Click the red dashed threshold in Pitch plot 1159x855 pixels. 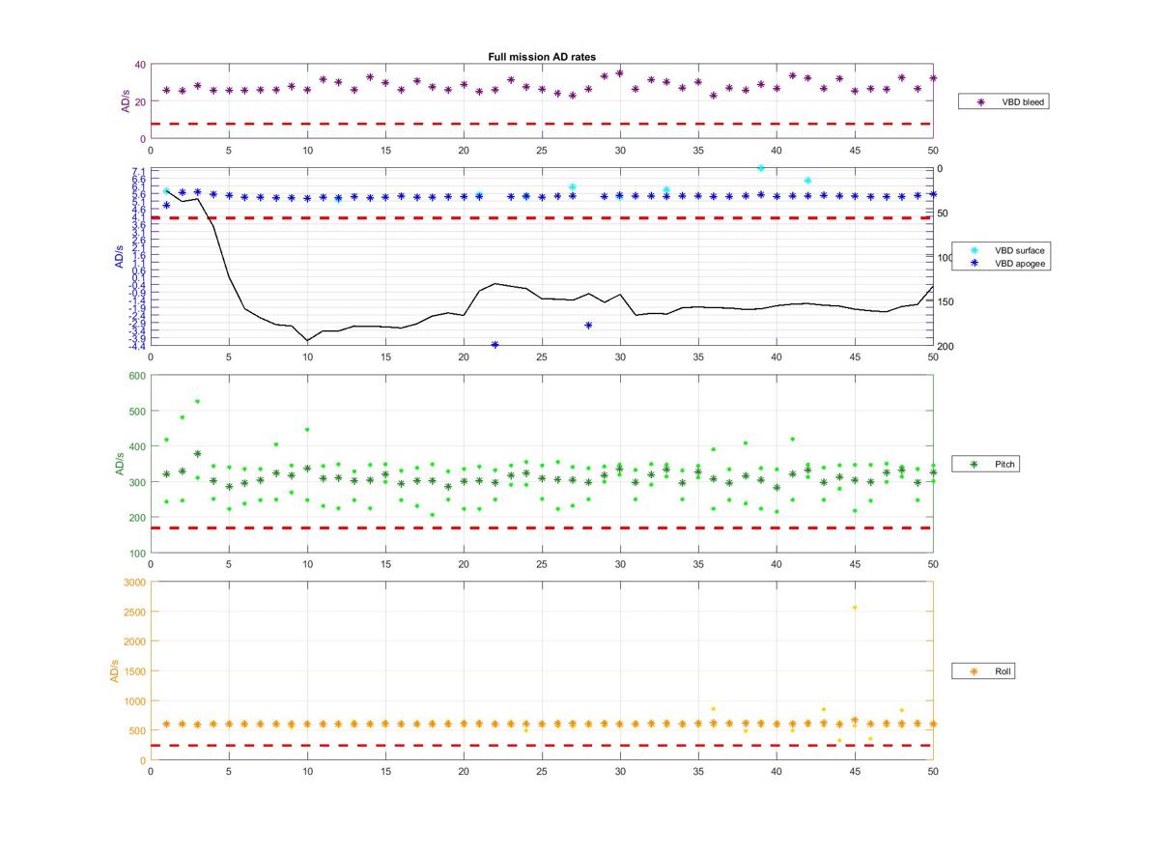(x=541, y=528)
